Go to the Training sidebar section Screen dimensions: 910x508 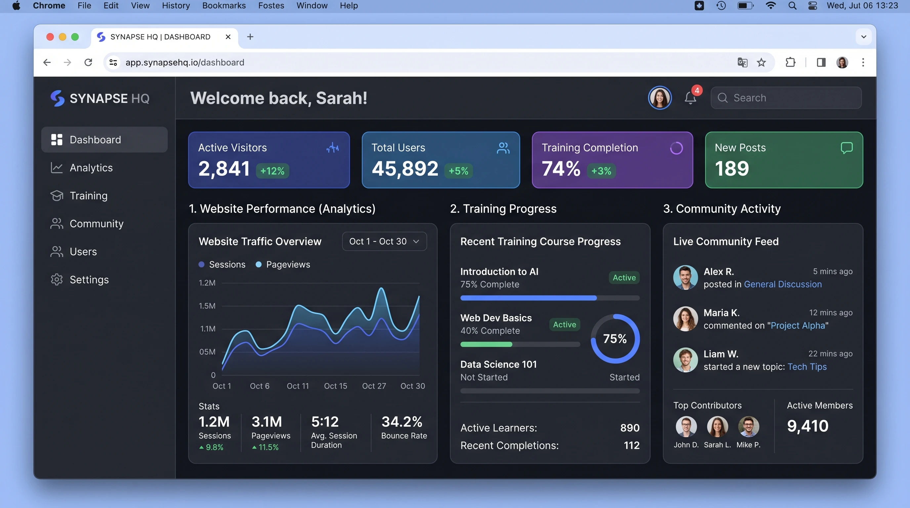[x=104, y=196]
